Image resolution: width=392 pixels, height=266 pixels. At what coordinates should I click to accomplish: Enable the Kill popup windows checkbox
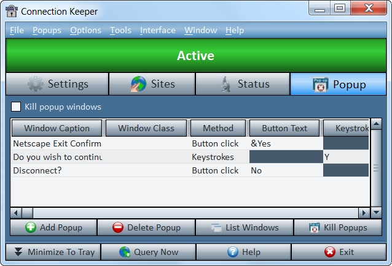16,107
